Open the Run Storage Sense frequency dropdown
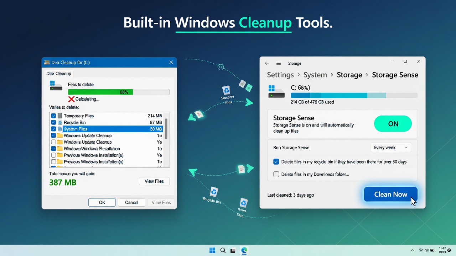 [x=391, y=147]
